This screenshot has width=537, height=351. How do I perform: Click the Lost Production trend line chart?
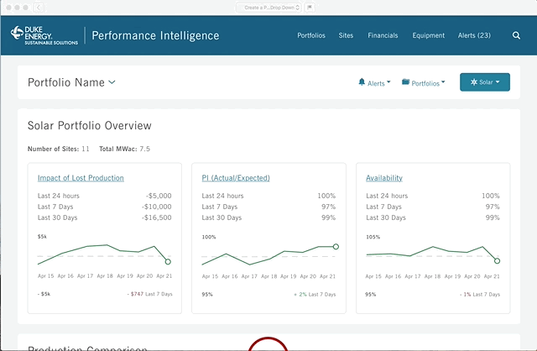click(104, 254)
